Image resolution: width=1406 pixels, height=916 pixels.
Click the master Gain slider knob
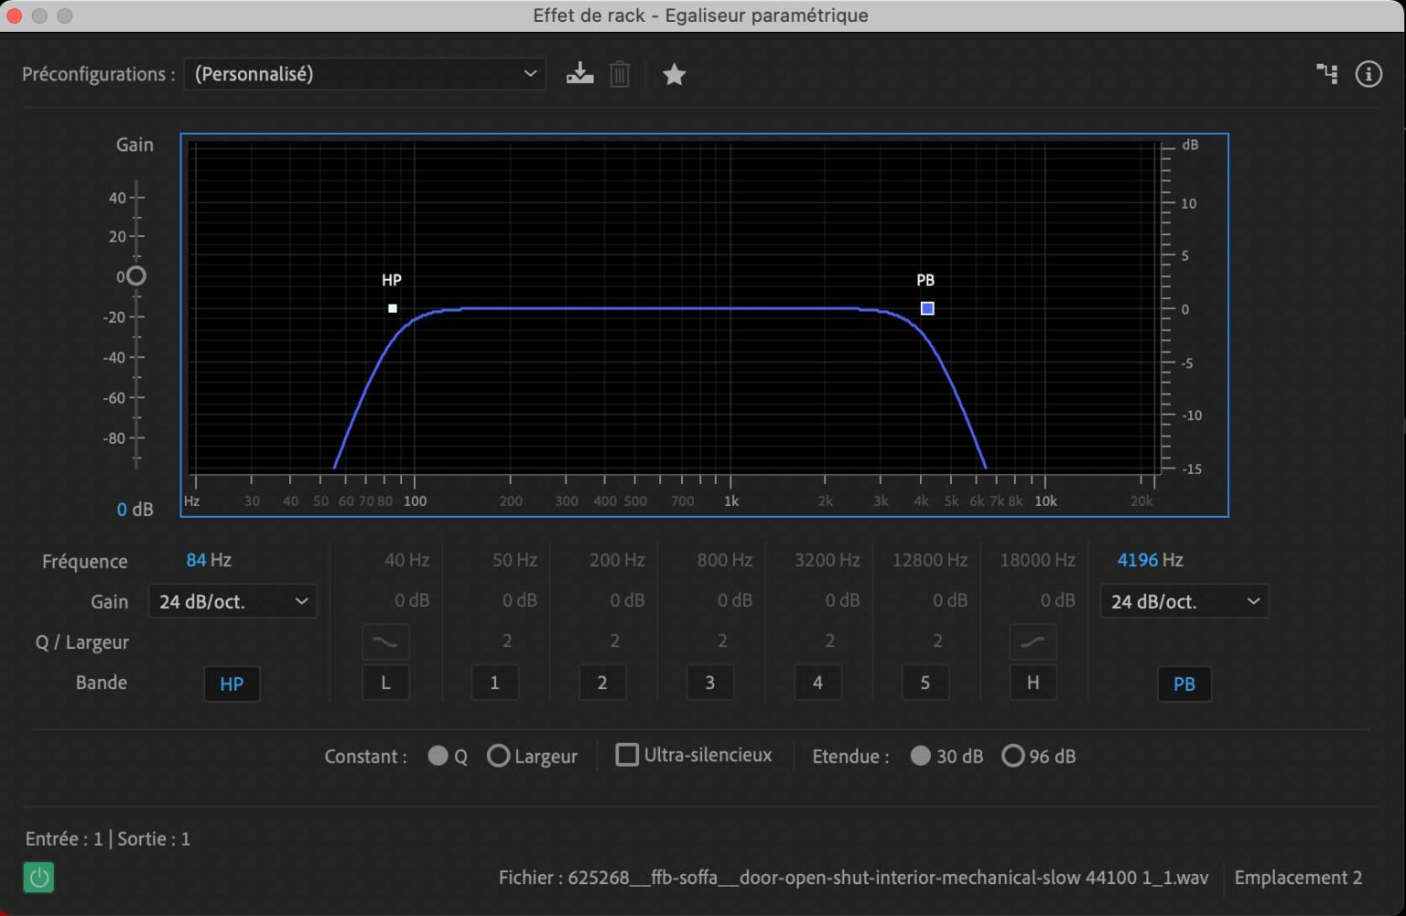pos(136,276)
